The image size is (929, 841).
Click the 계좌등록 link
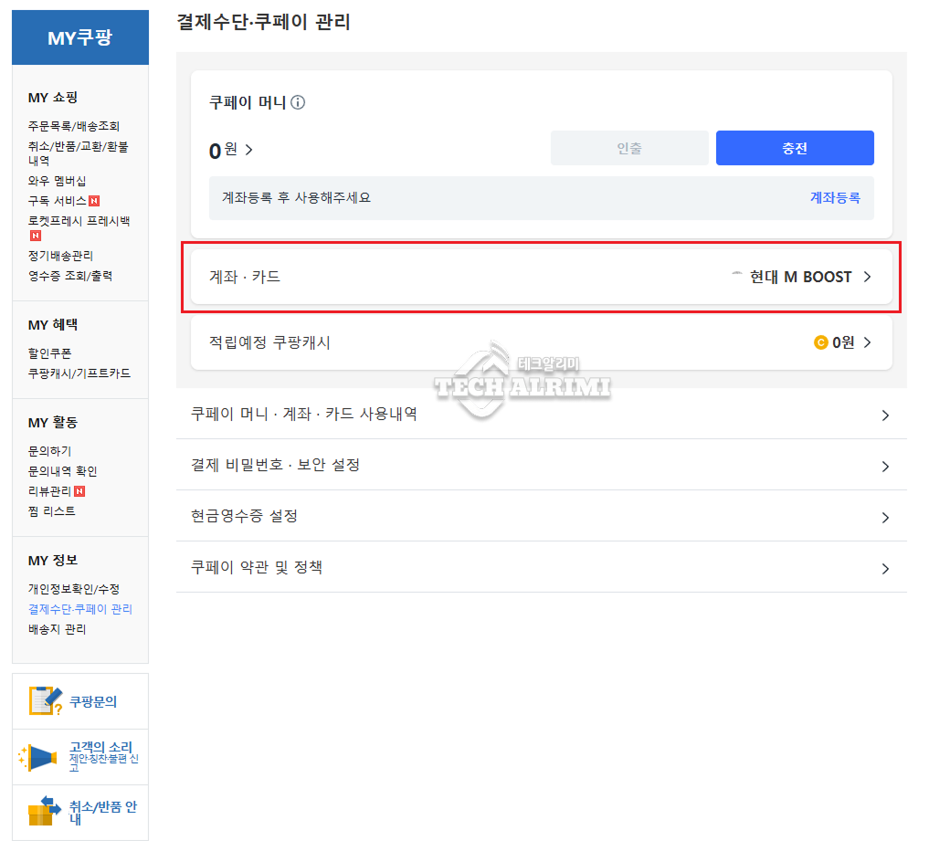(x=835, y=198)
